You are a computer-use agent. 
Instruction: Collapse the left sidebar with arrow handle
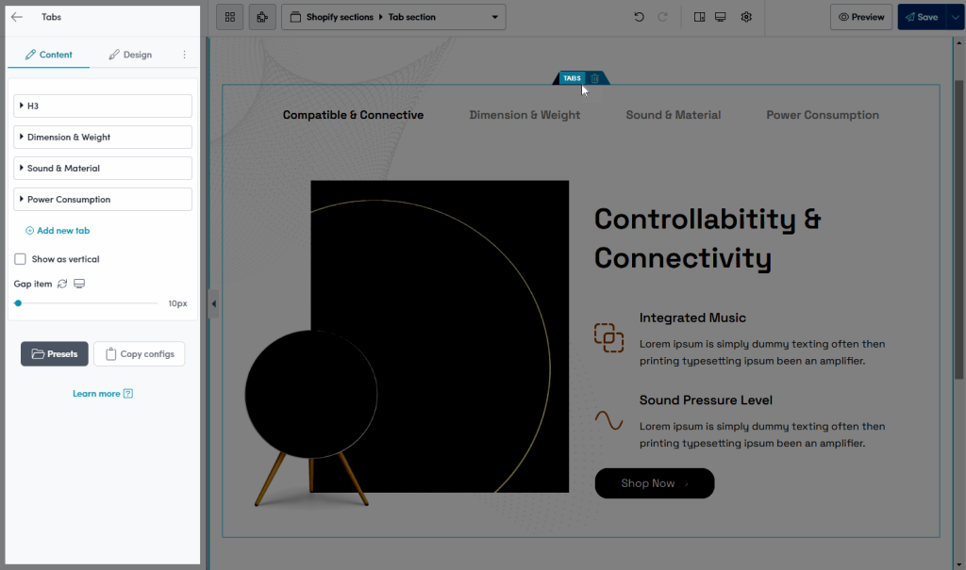point(213,303)
